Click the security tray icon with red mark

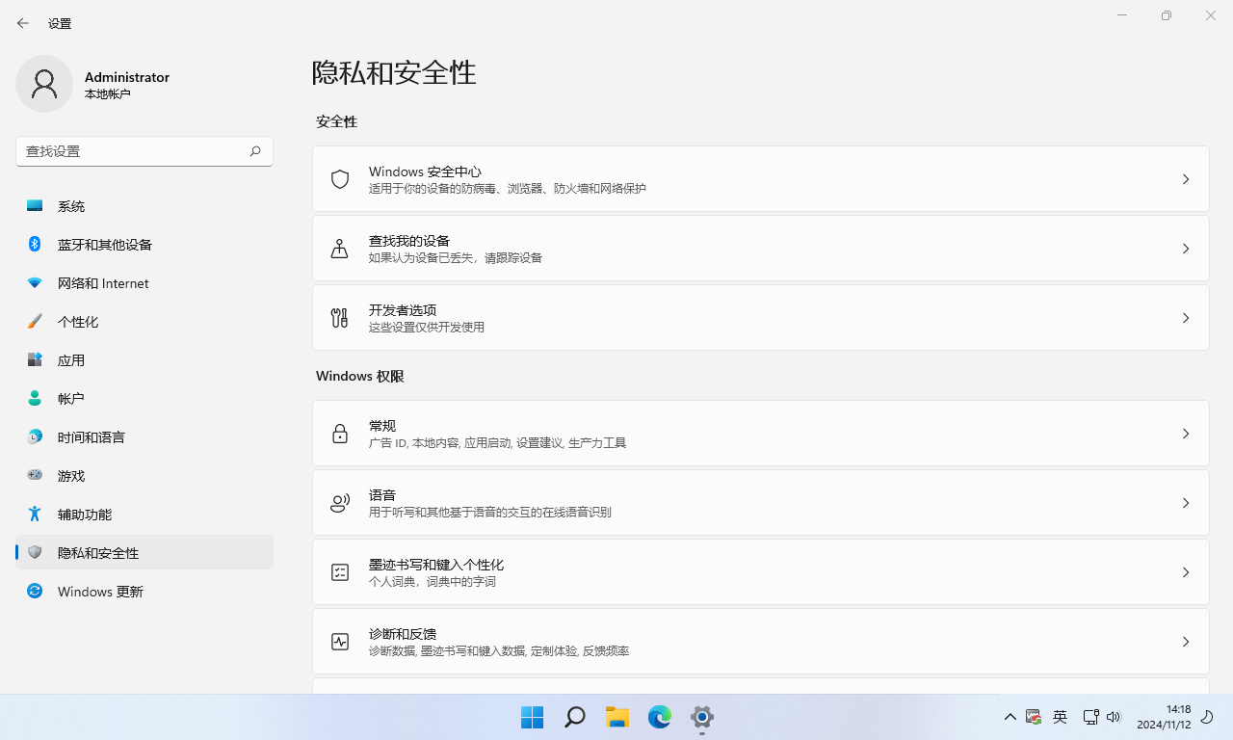1034,717
